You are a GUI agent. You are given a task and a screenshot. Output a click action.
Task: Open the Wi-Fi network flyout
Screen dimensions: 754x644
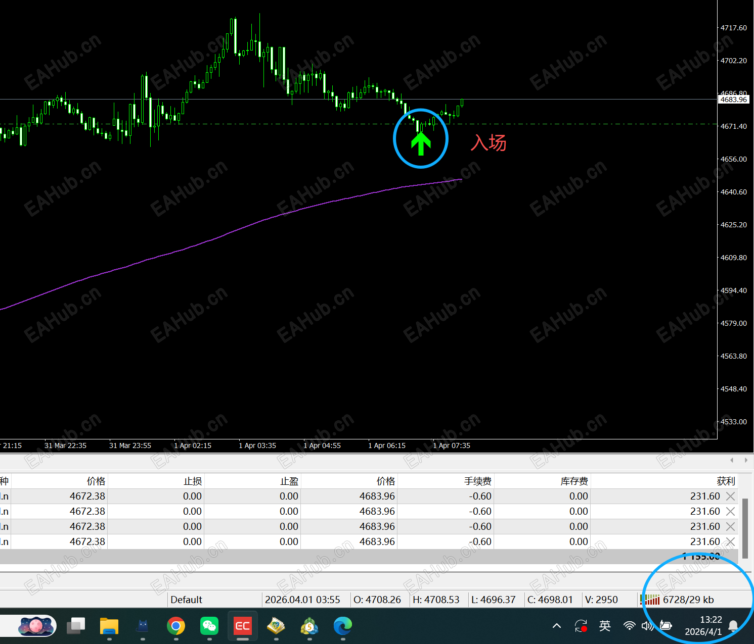(x=630, y=626)
